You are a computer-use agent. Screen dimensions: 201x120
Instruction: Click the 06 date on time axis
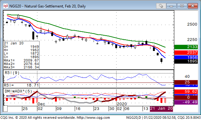pos(127,109)
